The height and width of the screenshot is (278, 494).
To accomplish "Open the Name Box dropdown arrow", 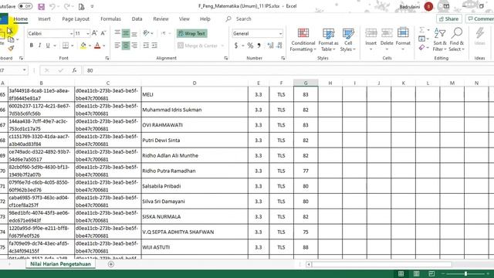I will pyautogui.click(x=24, y=70).
